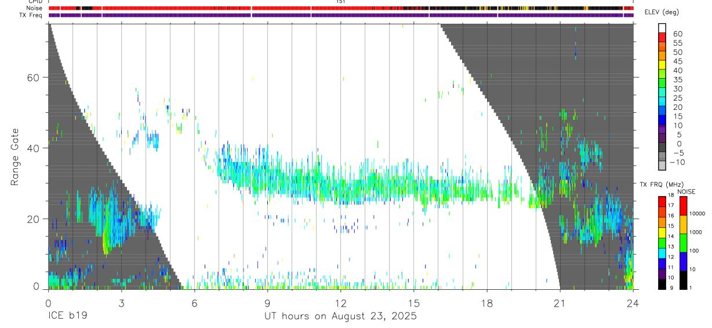Select the '−10' label on ELEV colorbar
This screenshot has width=712, height=328.
pos(677,162)
